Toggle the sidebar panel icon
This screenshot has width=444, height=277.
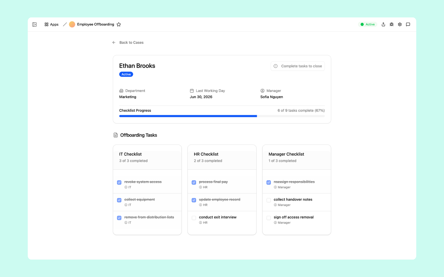pos(34,24)
